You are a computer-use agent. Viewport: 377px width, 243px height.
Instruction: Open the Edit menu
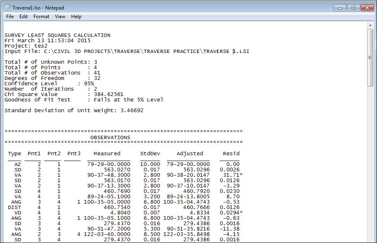[24, 17]
